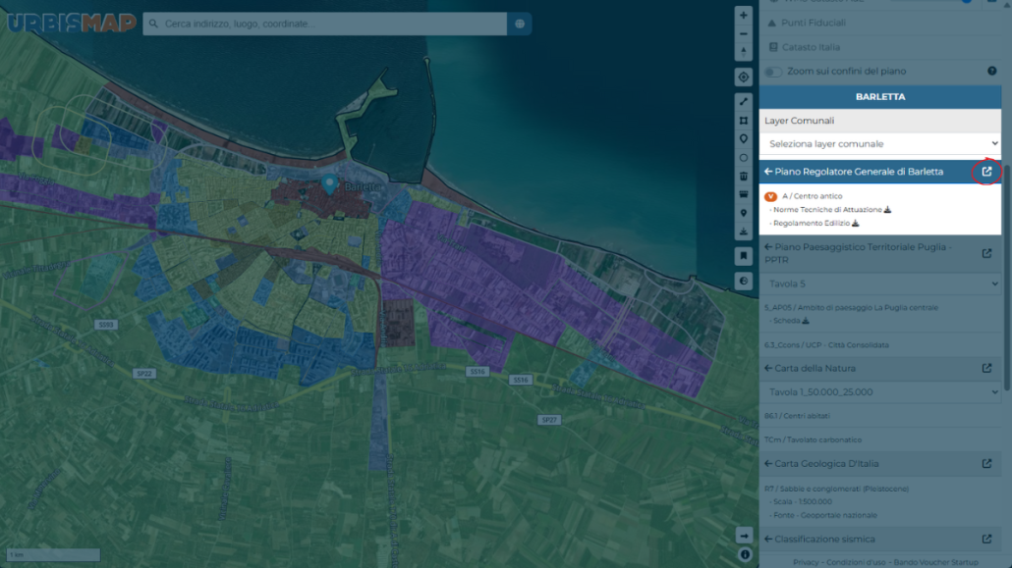Click the 6.3_Ccons / UCP - Città Consolidata row

pos(826,345)
